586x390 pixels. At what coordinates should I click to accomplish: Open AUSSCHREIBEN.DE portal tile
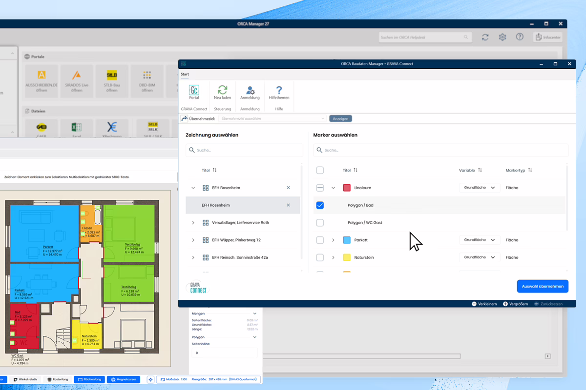click(42, 78)
